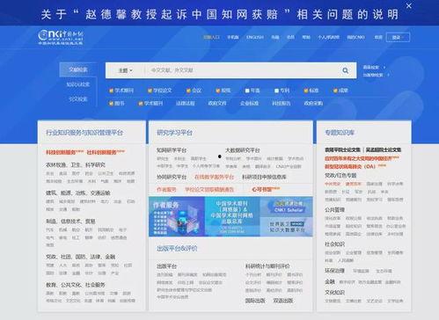Open the 国际出版 link

point(255,301)
